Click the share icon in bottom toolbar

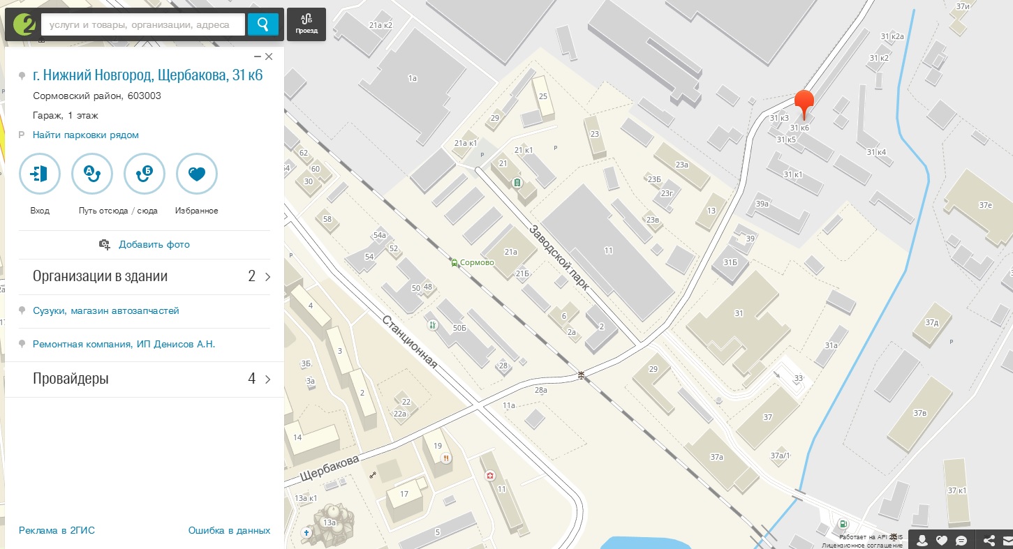pos(989,540)
